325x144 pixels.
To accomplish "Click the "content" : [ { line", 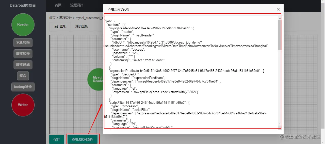I will click(116, 25).
